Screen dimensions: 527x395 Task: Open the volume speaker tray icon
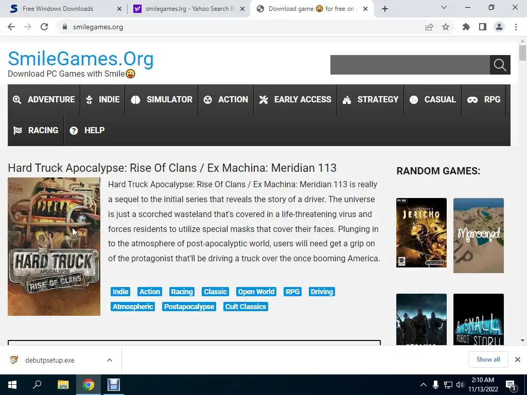point(460,385)
